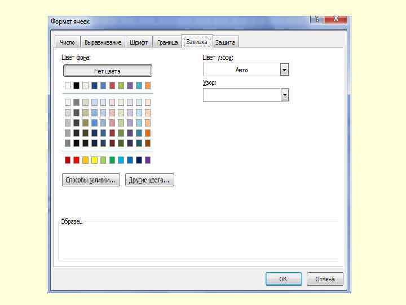This screenshot has height=305, width=406.
Task: Pick yellow in the standard colors row
Action: pos(94,160)
